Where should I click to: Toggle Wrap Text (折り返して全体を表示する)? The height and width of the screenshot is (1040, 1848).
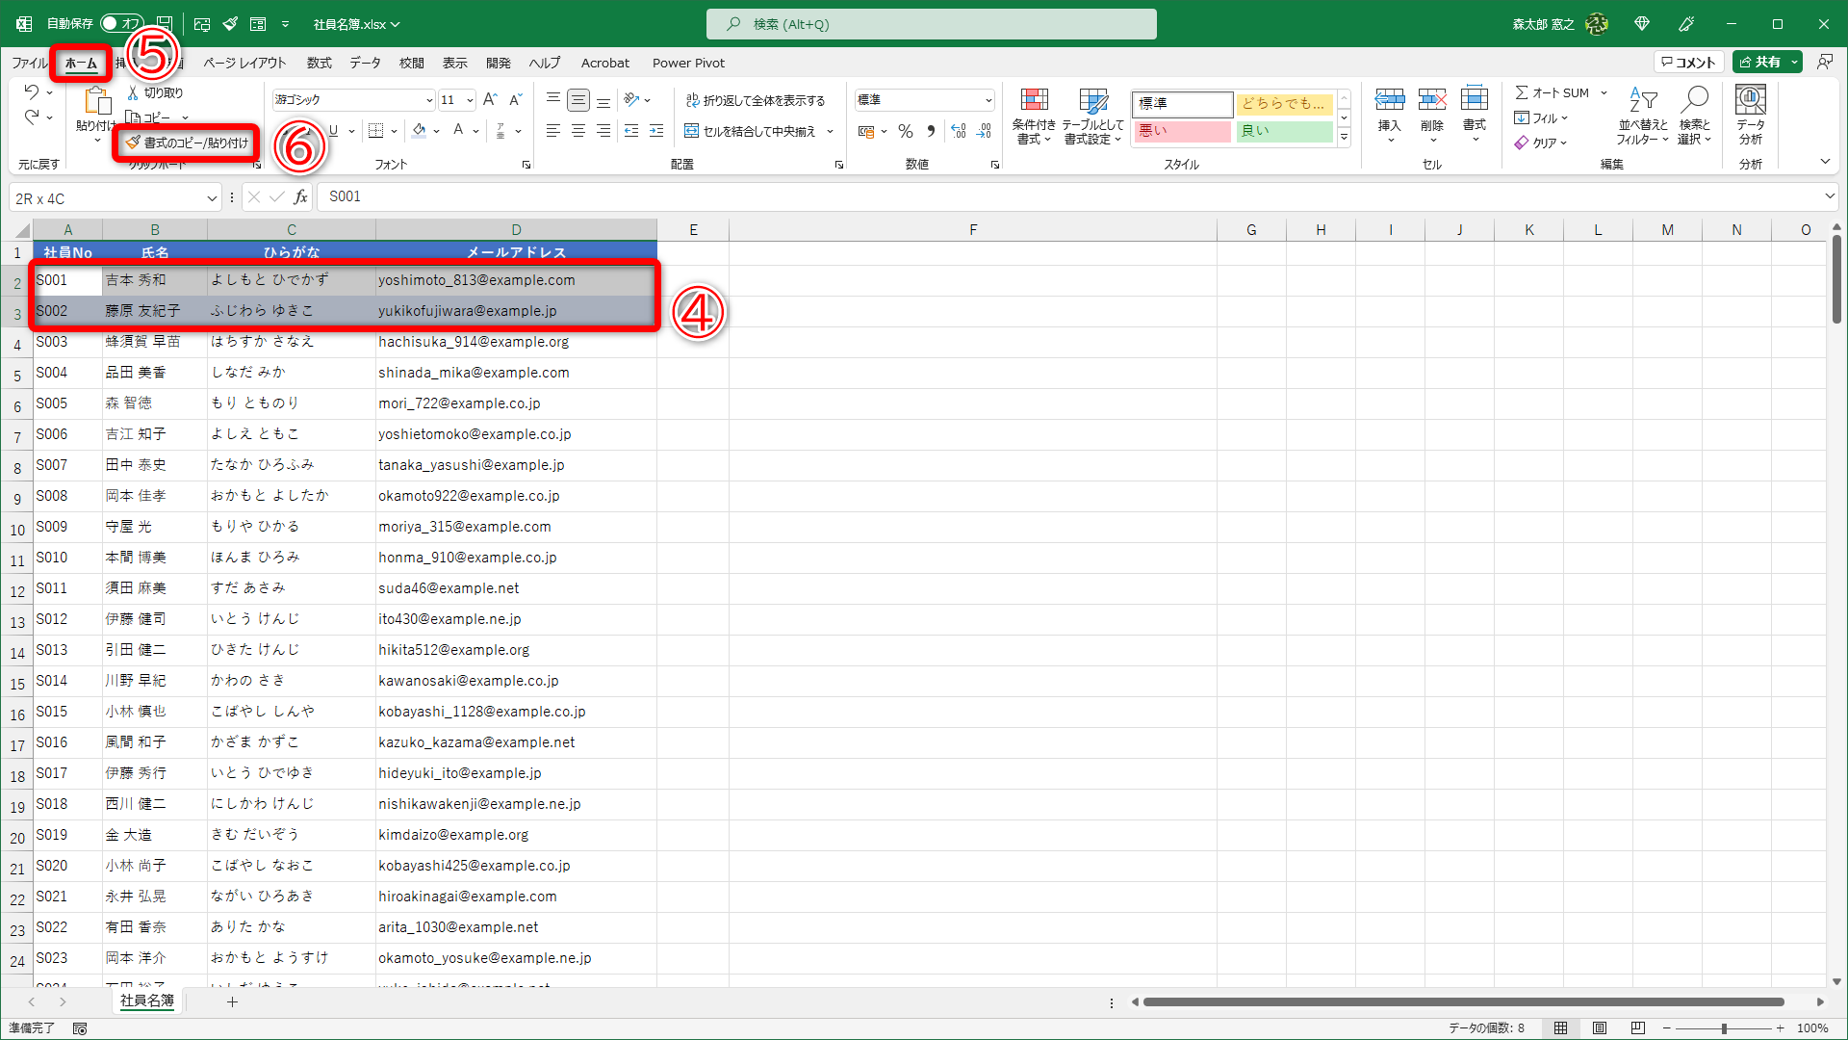click(x=756, y=100)
